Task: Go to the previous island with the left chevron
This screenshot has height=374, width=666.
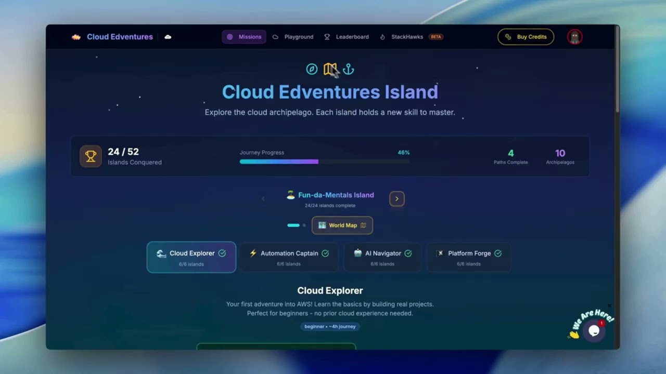Action: [263, 199]
